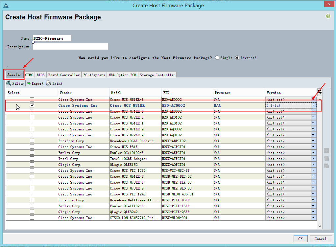The image size is (336, 247).
Task: Click the Cancel button
Action: (x=320, y=239)
